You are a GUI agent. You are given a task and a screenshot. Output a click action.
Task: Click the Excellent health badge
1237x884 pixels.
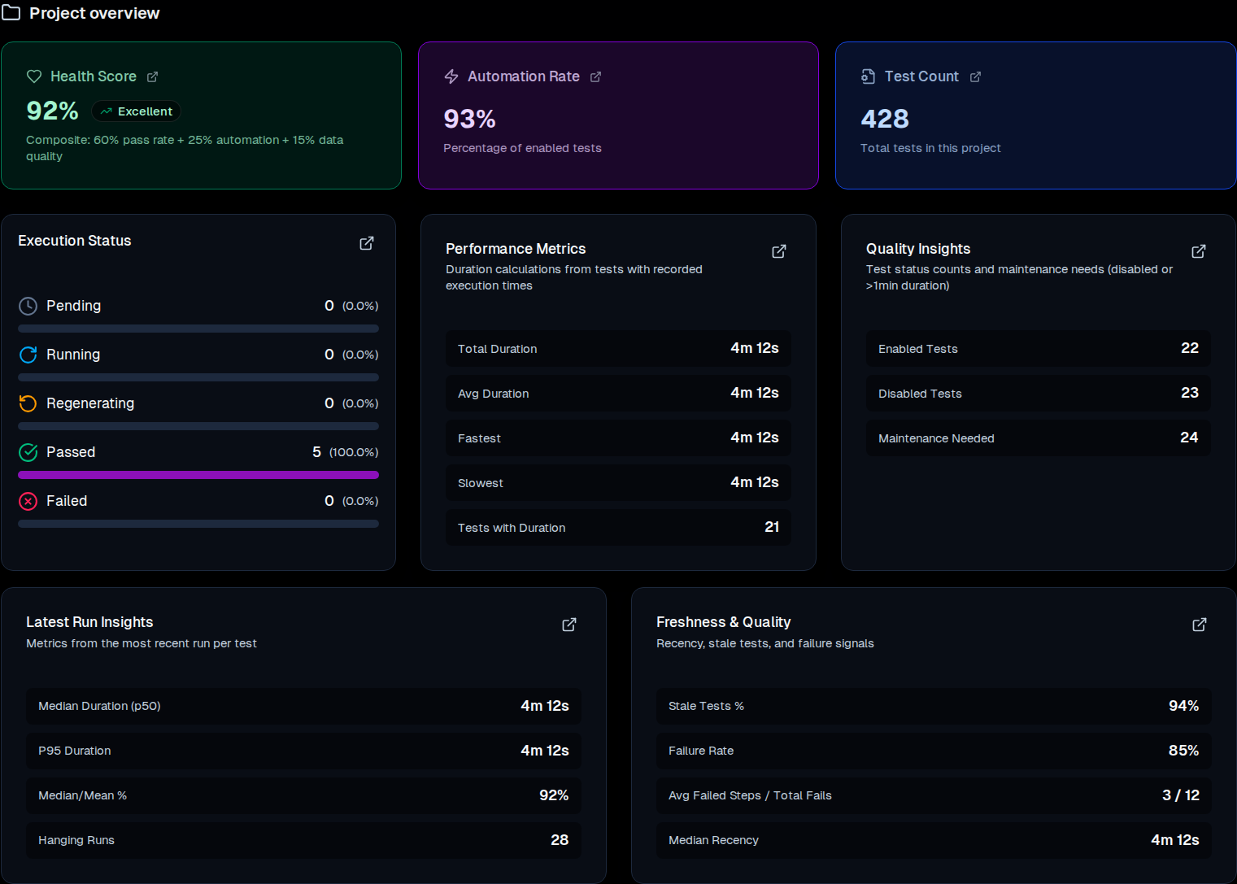tap(136, 111)
